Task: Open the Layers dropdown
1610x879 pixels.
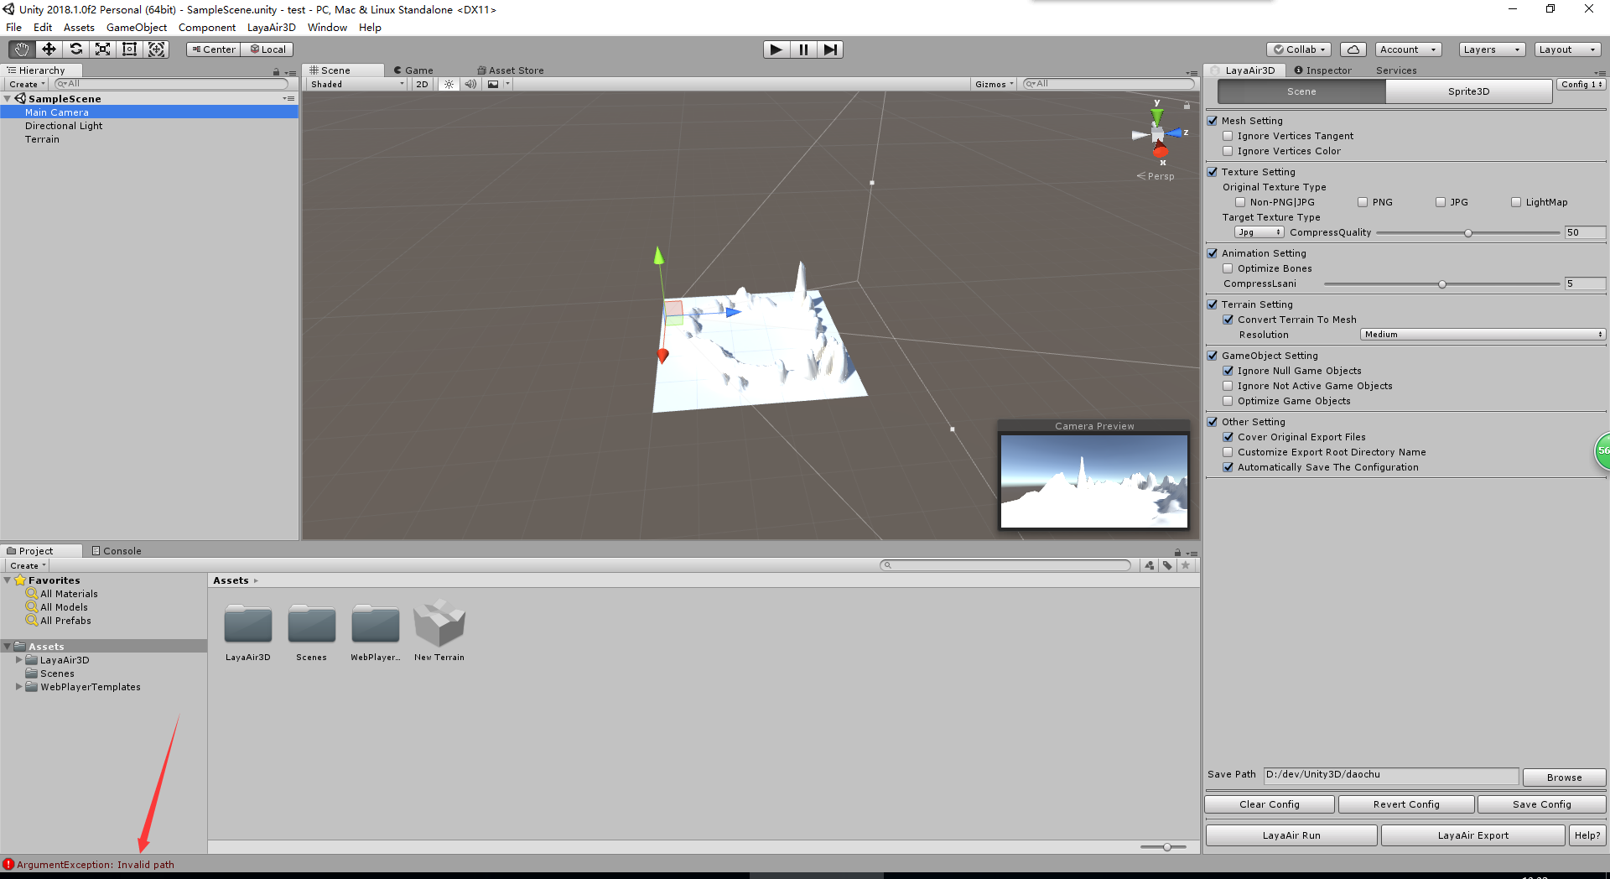Action: click(x=1491, y=49)
